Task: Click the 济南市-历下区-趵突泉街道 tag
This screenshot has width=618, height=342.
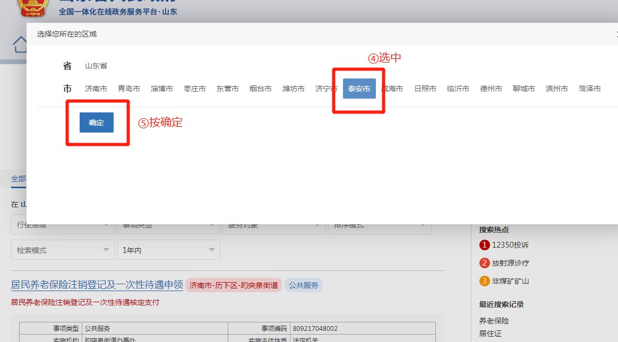Action: [234, 285]
